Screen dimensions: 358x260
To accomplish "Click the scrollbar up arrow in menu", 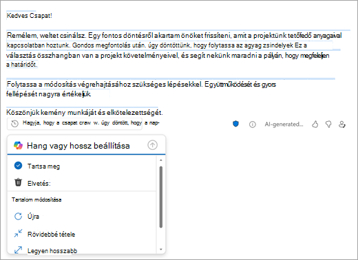I will pyautogui.click(x=161, y=160).
